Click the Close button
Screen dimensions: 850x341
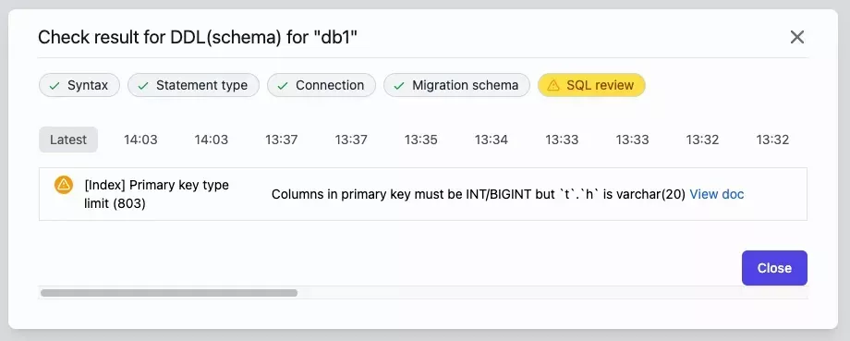click(x=774, y=268)
